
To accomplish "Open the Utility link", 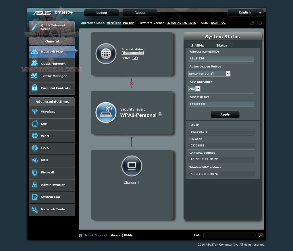I will click(128, 235).
